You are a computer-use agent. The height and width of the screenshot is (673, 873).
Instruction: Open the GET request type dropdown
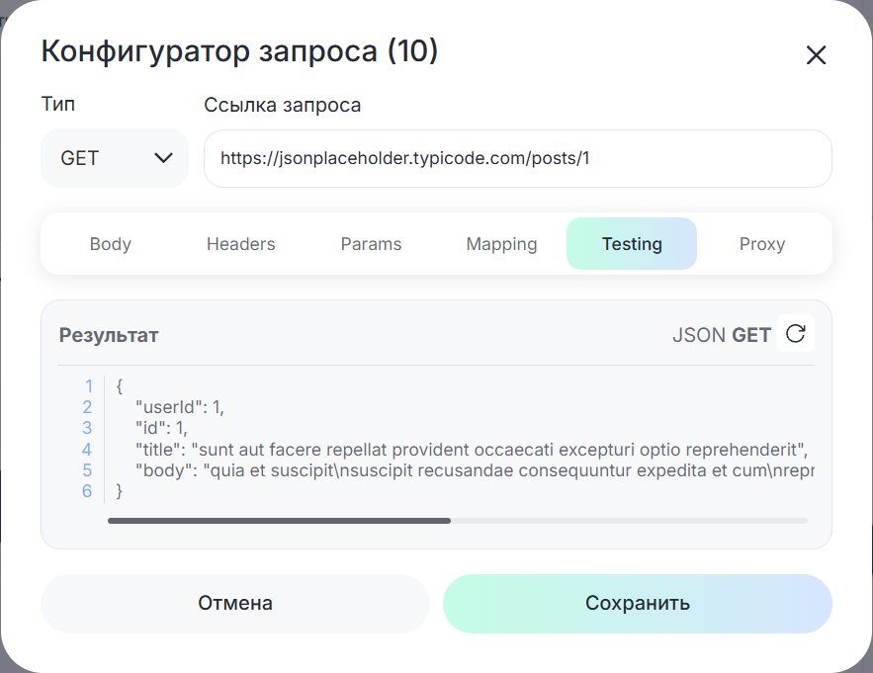pyautogui.click(x=115, y=158)
